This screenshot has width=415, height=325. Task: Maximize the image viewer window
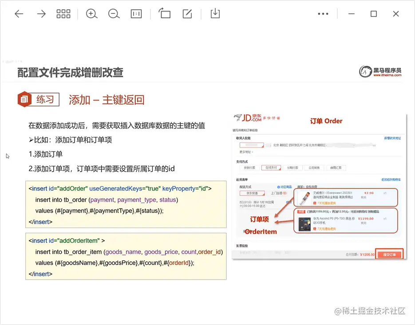pyautogui.click(x=373, y=14)
